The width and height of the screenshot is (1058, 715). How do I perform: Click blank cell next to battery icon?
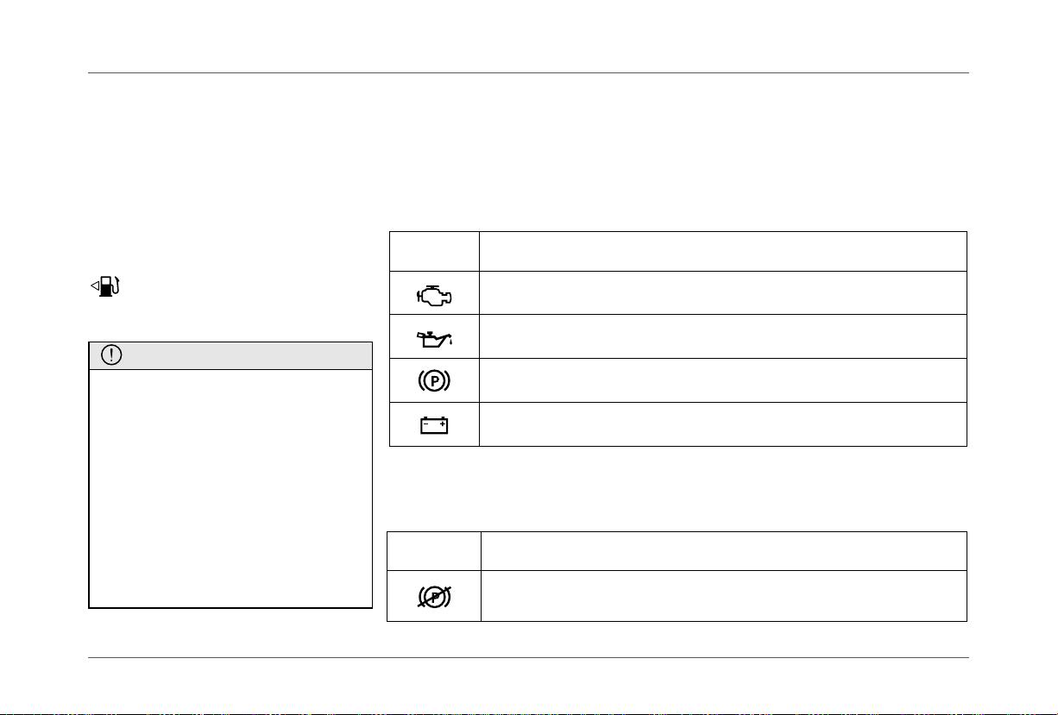coord(722,423)
